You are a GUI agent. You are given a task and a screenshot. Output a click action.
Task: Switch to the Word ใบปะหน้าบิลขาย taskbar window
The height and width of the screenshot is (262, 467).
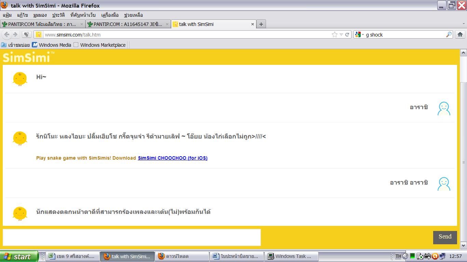[237, 256]
